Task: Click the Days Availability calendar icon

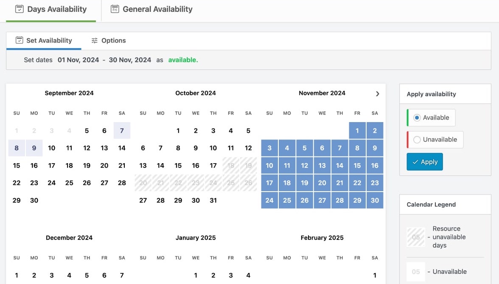Action: pos(19,9)
